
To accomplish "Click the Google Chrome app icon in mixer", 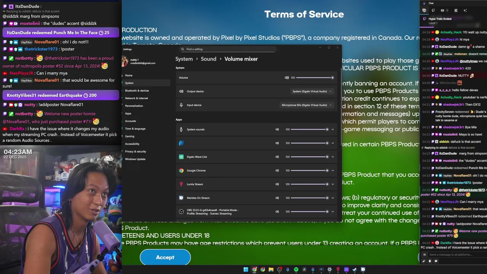I will [x=181, y=170].
